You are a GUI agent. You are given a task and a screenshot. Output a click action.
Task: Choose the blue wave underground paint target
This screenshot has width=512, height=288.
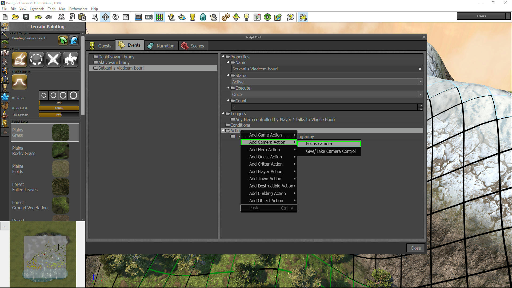[x=74, y=40]
